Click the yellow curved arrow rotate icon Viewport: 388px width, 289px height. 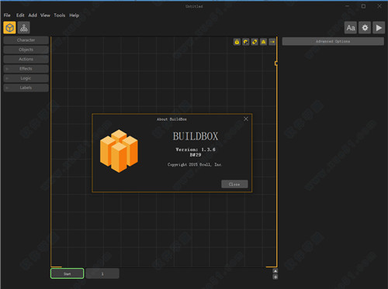click(246, 42)
